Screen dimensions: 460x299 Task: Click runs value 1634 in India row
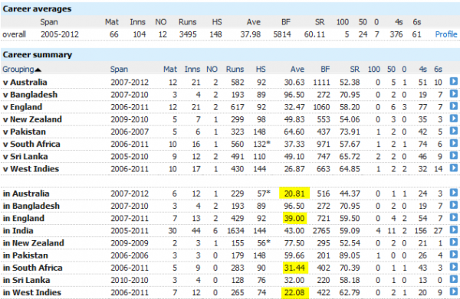point(235,231)
